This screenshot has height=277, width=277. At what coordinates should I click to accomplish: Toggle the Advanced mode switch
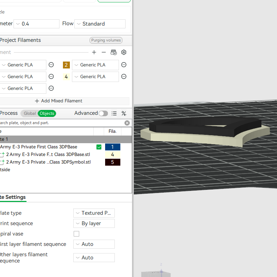(103, 113)
